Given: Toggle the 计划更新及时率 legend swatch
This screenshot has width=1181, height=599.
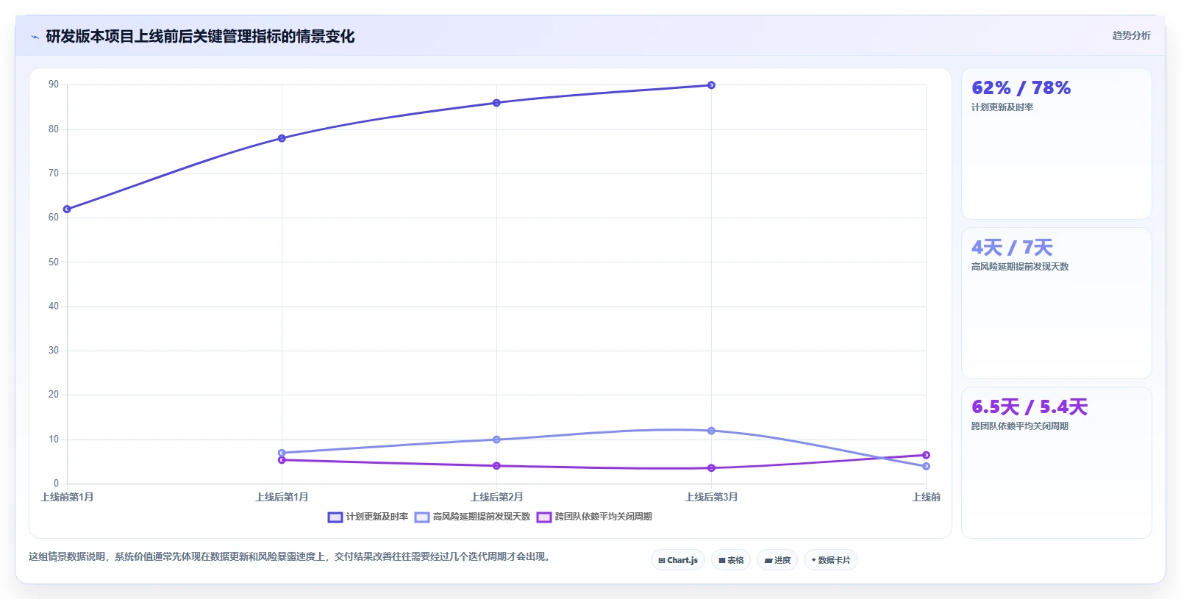Looking at the screenshot, I should coord(335,517).
